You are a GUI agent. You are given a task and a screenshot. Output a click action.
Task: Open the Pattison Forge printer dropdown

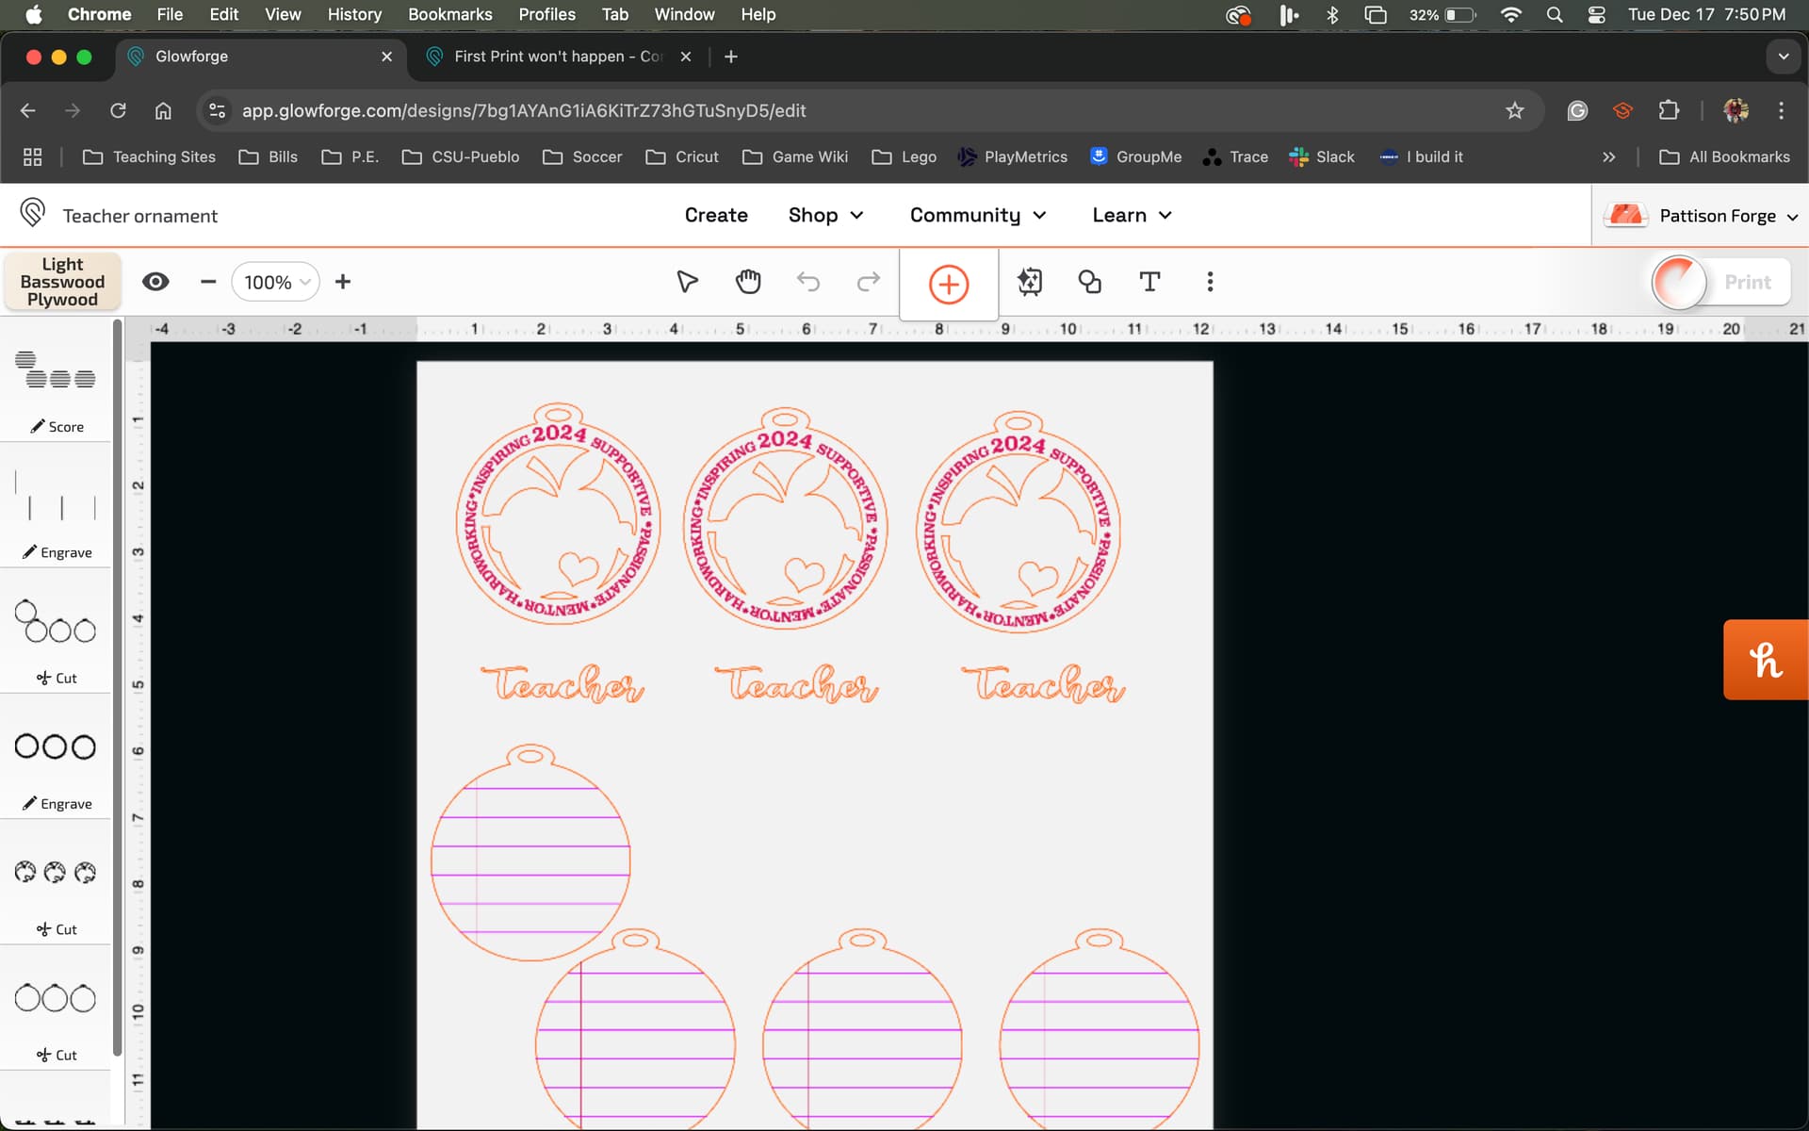(1701, 216)
